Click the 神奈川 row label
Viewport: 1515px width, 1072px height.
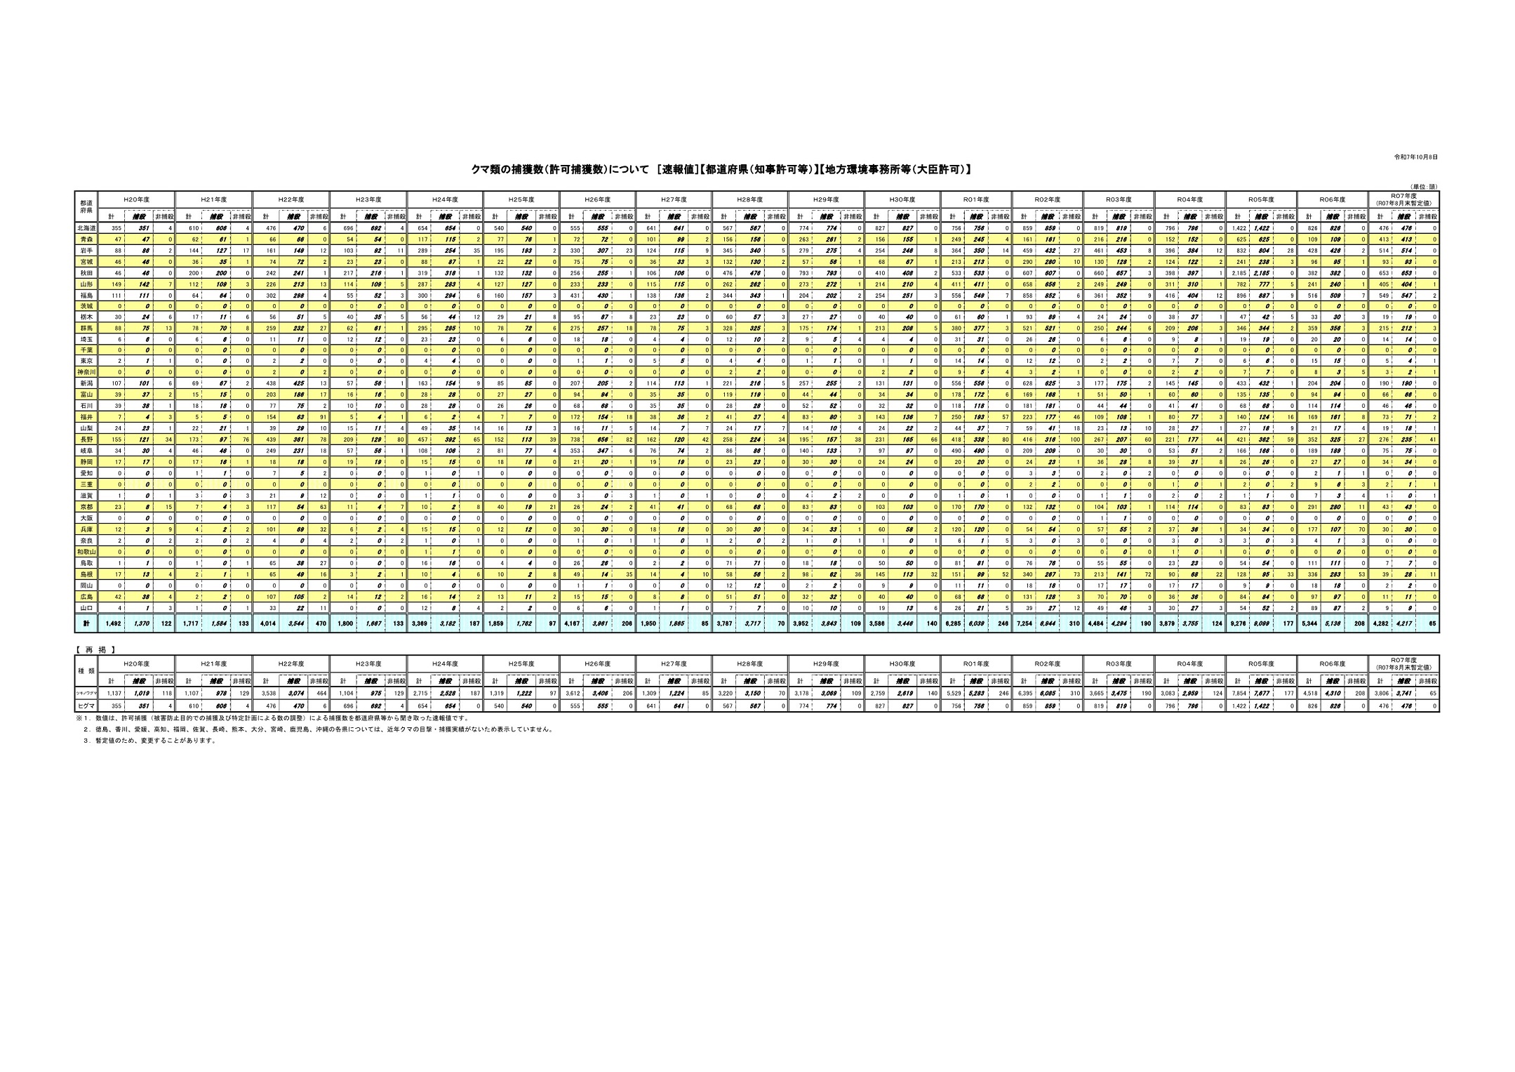86,372
